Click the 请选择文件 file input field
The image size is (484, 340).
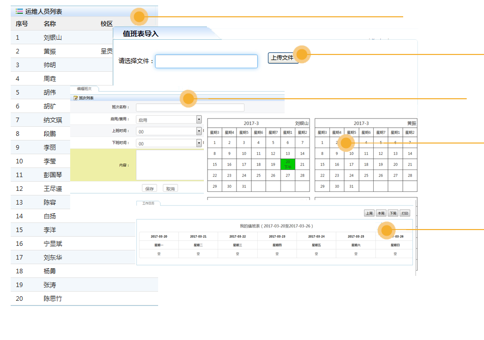tap(206, 61)
